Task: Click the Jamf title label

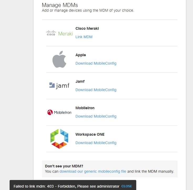Action: (x=80, y=82)
